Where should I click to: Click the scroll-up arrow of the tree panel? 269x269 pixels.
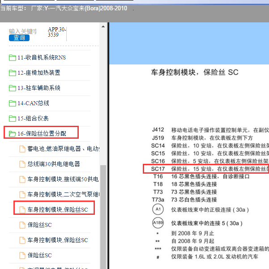(103, 26)
